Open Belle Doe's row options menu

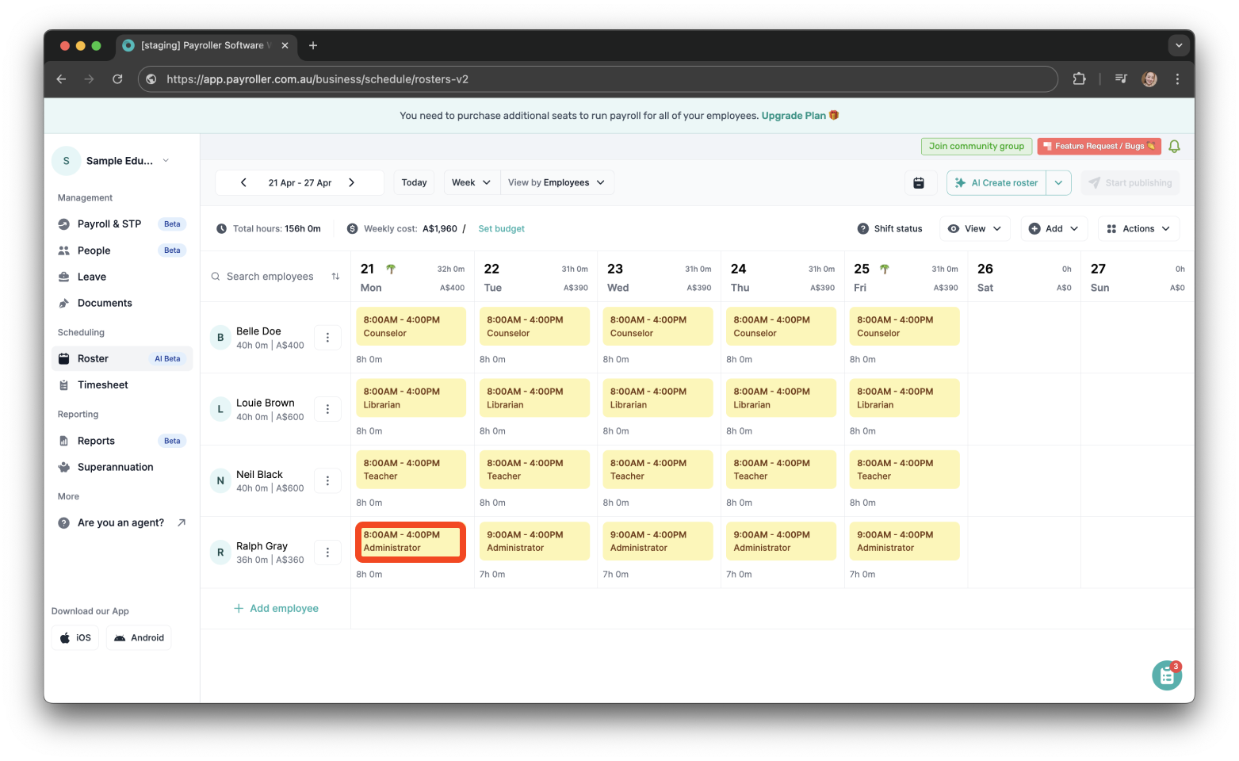tap(327, 337)
